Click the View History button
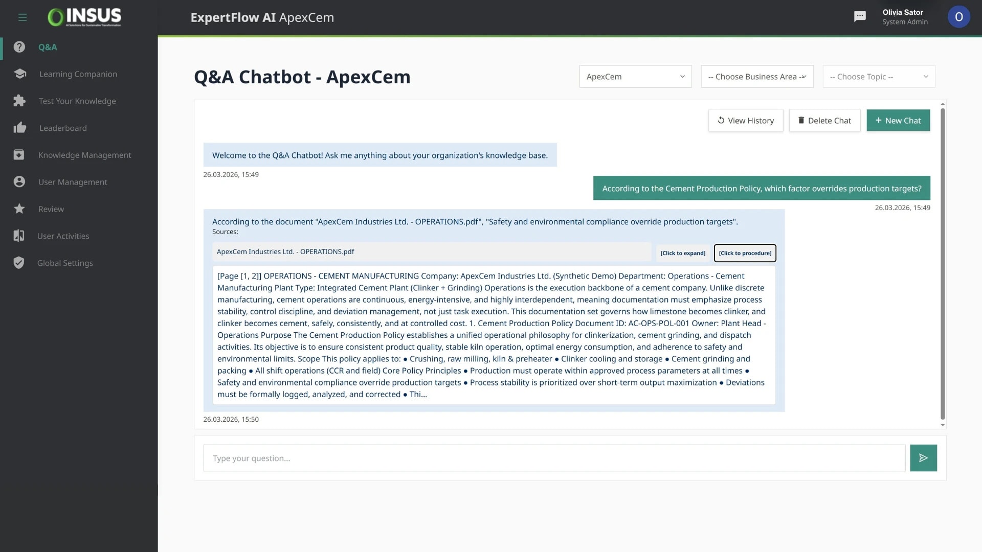 745,121
